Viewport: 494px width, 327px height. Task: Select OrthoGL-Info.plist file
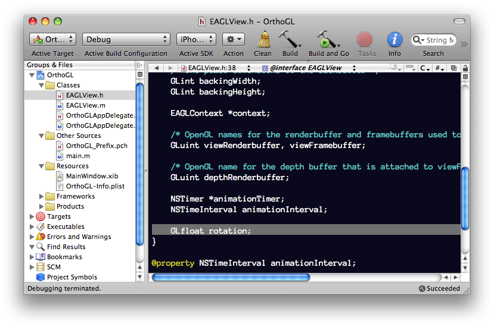pyautogui.click(x=80, y=186)
